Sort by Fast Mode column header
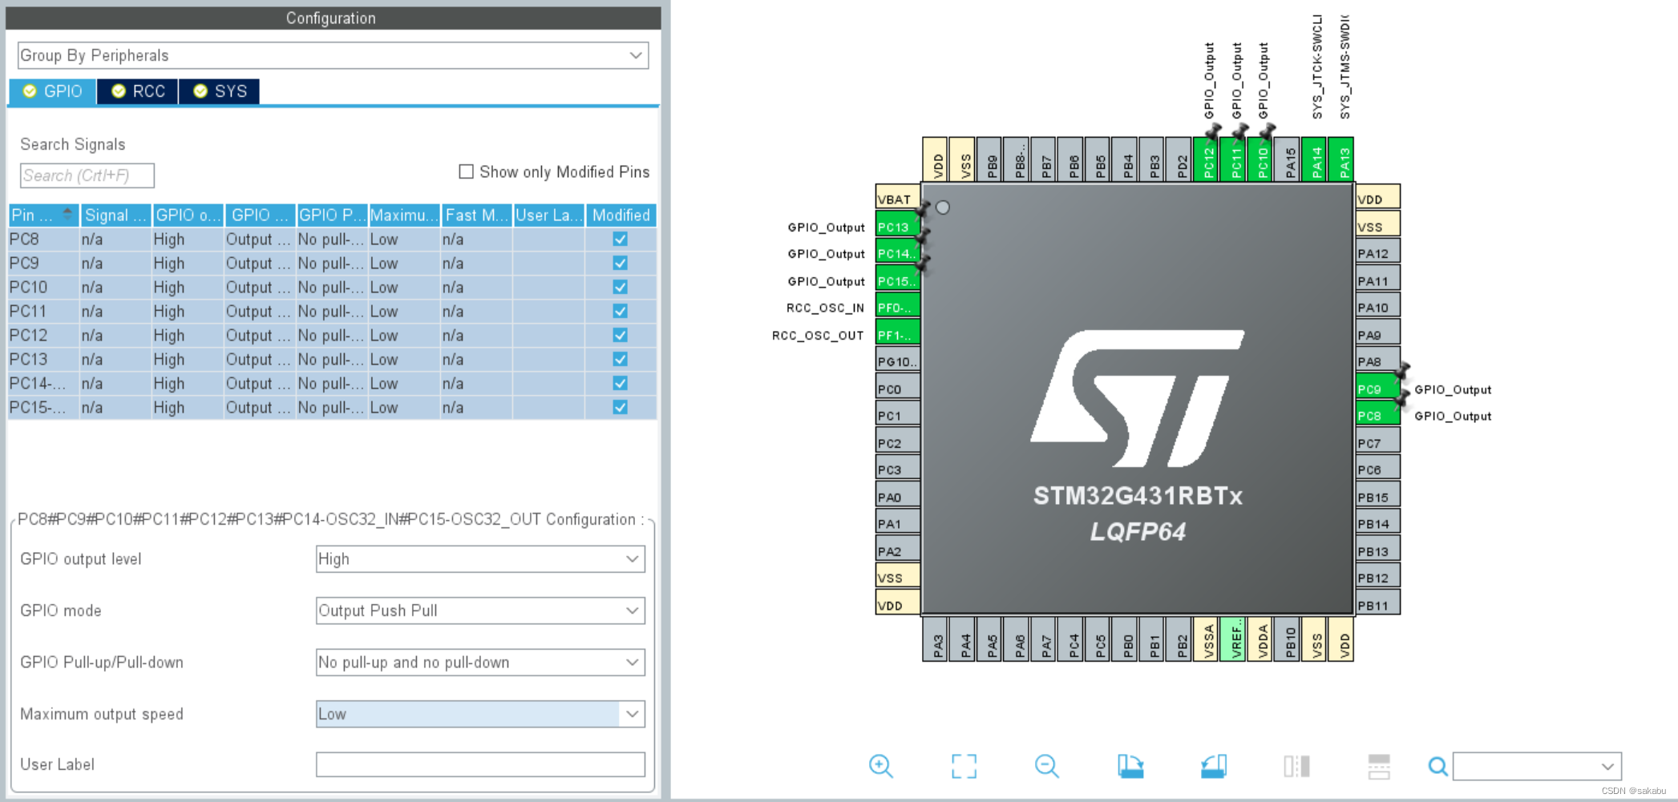This screenshot has height=802, width=1678. (476, 215)
